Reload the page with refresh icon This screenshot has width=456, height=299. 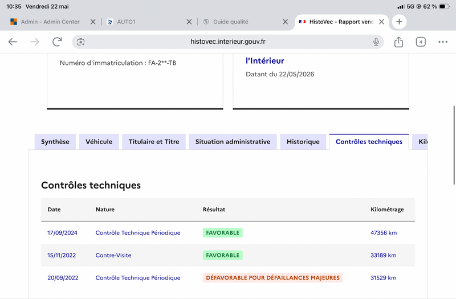[x=57, y=42]
